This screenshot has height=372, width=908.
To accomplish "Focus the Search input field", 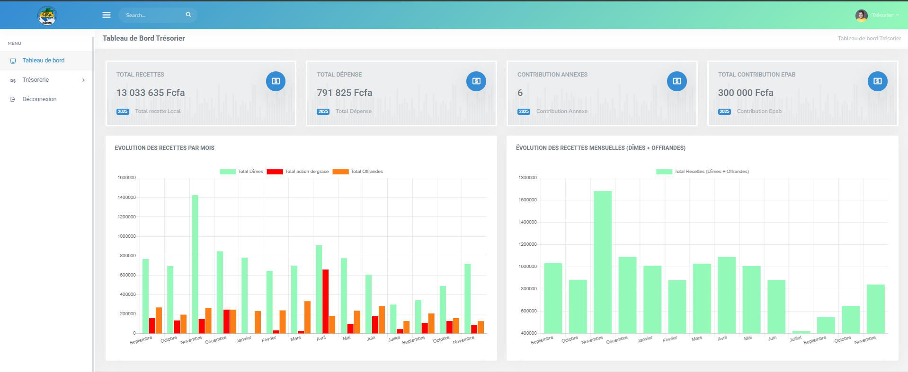I will (153, 15).
